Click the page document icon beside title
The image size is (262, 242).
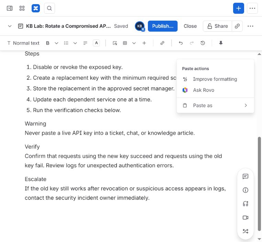tap(21, 26)
